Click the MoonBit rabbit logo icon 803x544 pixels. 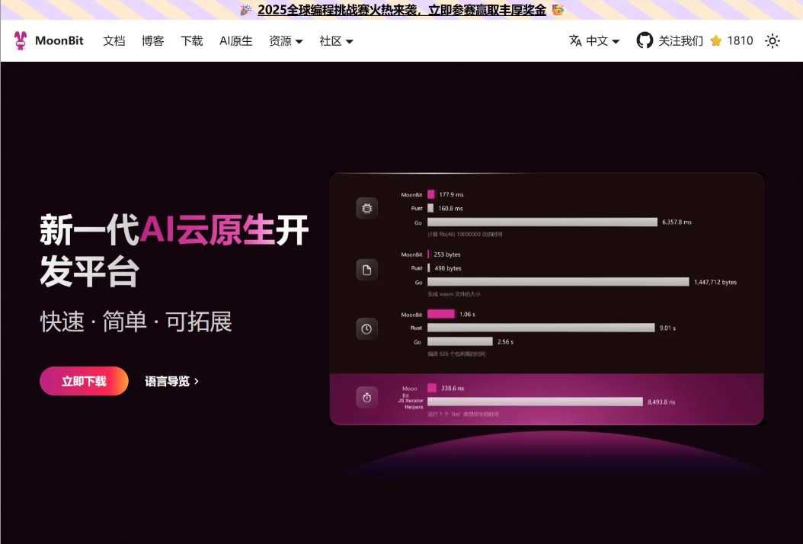click(x=21, y=40)
